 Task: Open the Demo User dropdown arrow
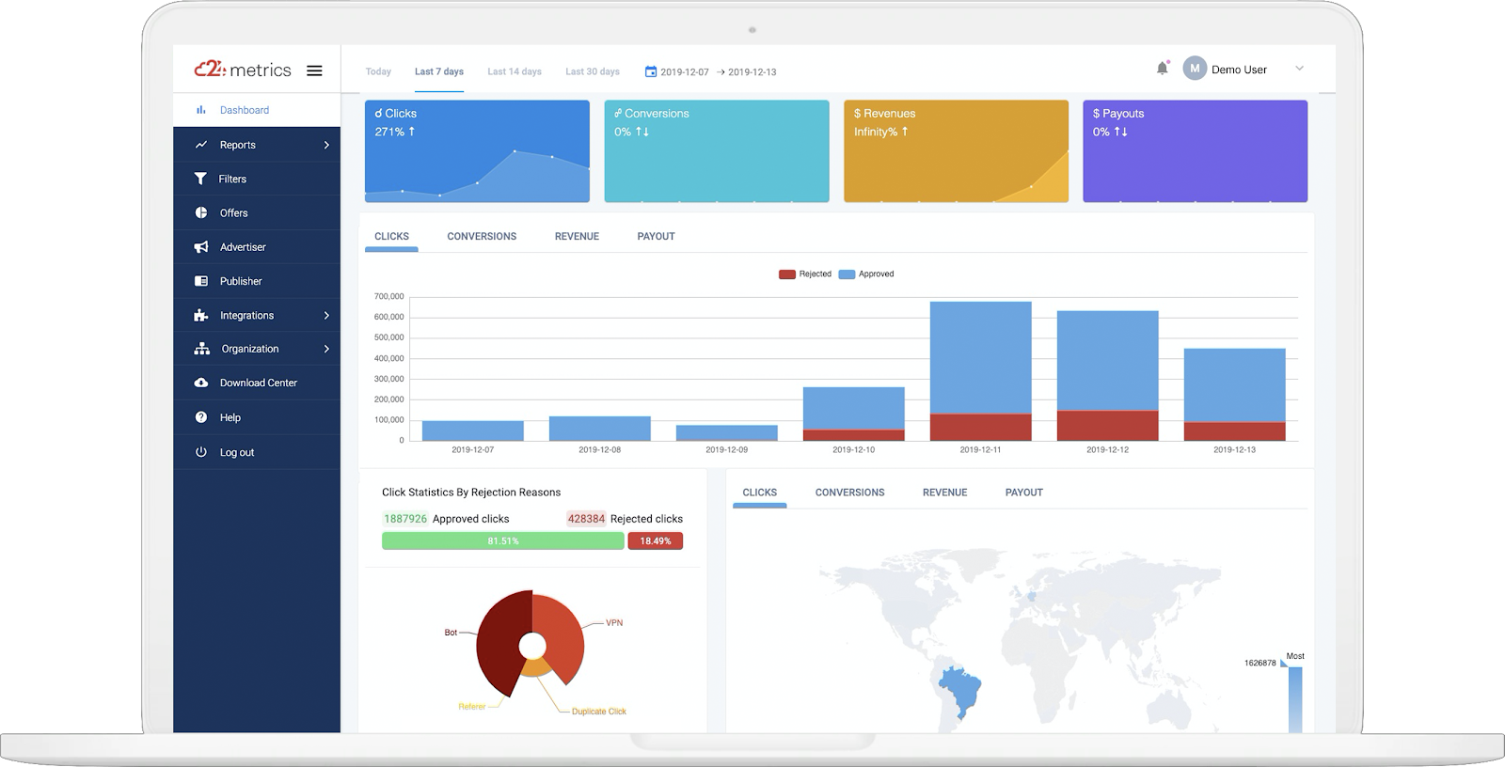pos(1299,69)
